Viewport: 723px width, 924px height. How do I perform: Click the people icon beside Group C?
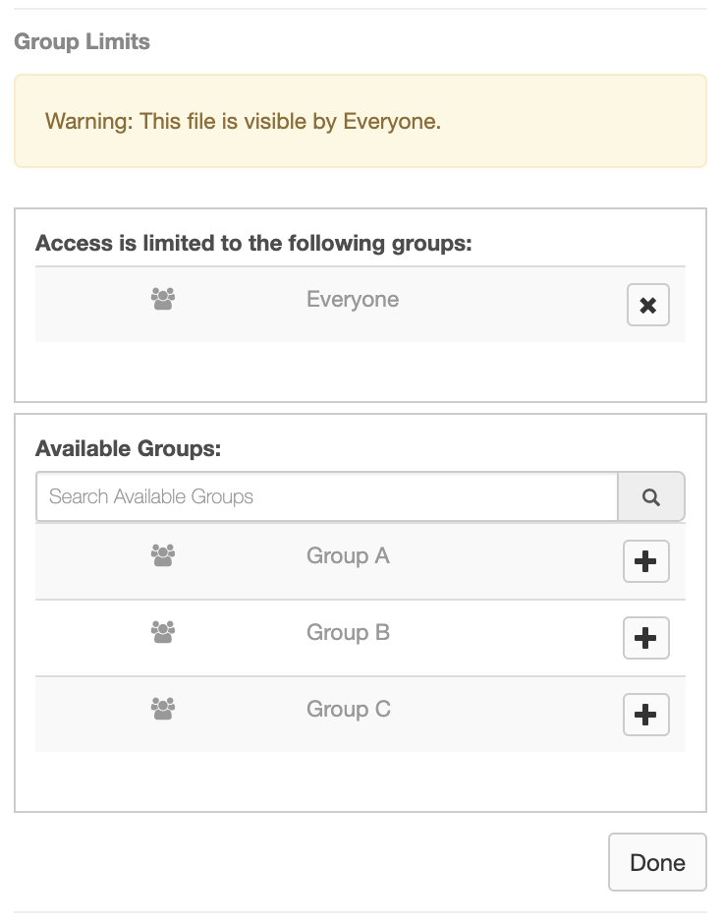[163, 709]
